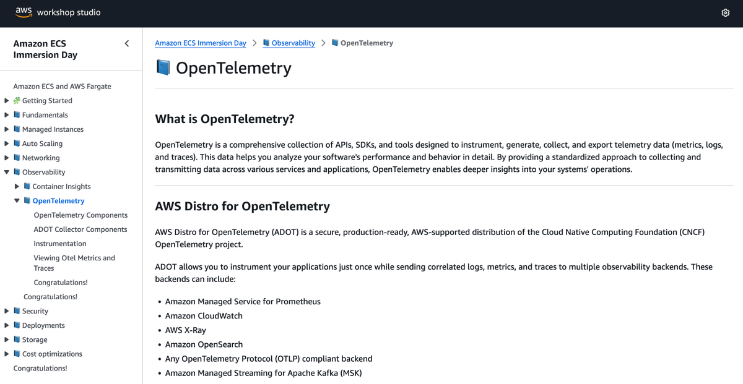This screenshot has width=743, height=384.
Task: Collapse the OpenTelemetry tree arrow
Action: (17, 200)
